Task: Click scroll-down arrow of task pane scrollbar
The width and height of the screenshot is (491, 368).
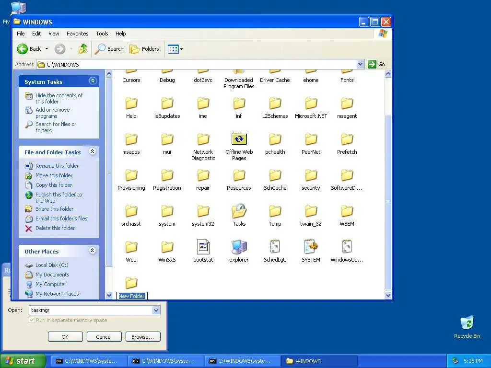Action: [109, 295]
